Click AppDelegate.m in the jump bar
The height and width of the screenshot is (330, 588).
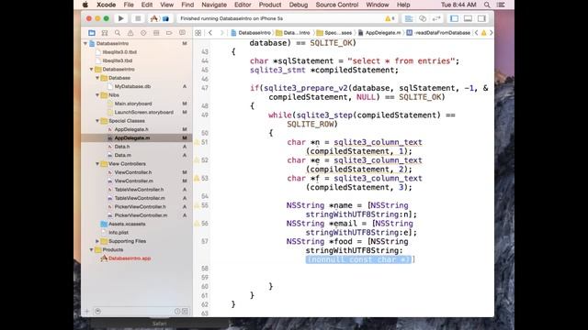click(x=379, y=33)
